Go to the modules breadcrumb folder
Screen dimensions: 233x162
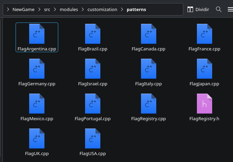[69, 9]
